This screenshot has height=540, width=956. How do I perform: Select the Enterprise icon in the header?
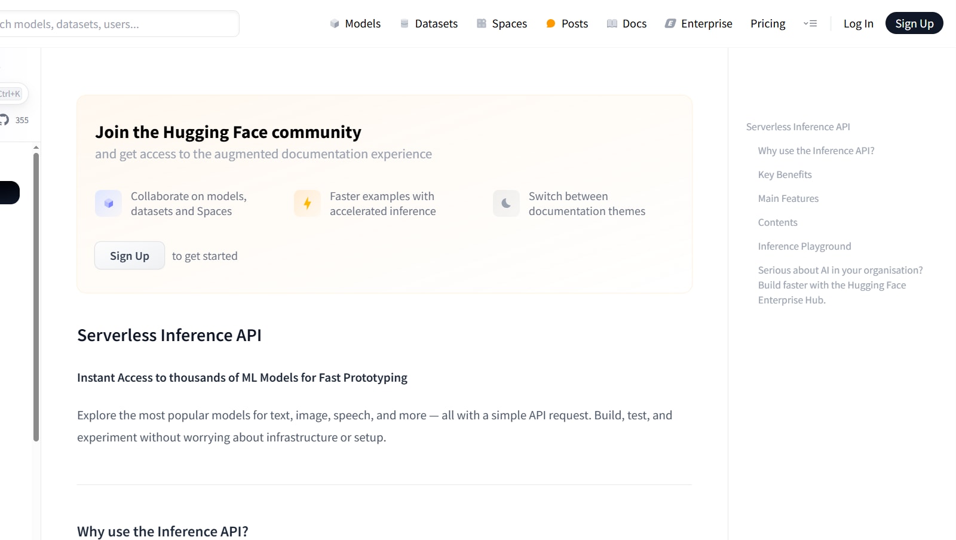tap(670, 24)
